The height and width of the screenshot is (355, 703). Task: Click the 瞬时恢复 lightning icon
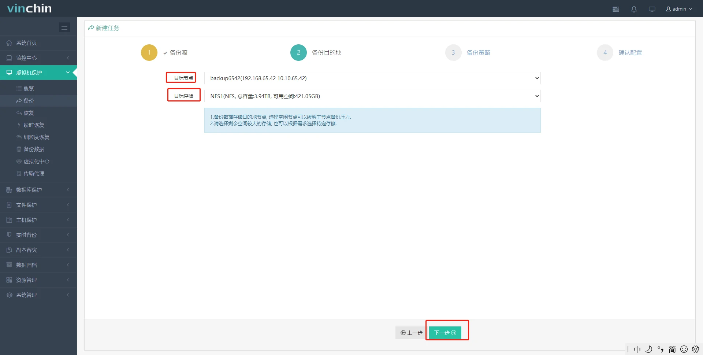[x=19, y=125]
